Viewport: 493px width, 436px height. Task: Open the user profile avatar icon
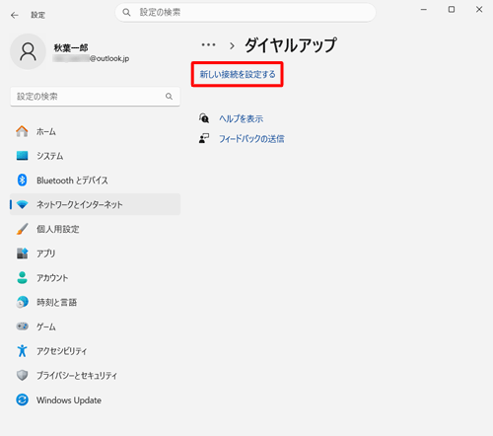(29, 51)
